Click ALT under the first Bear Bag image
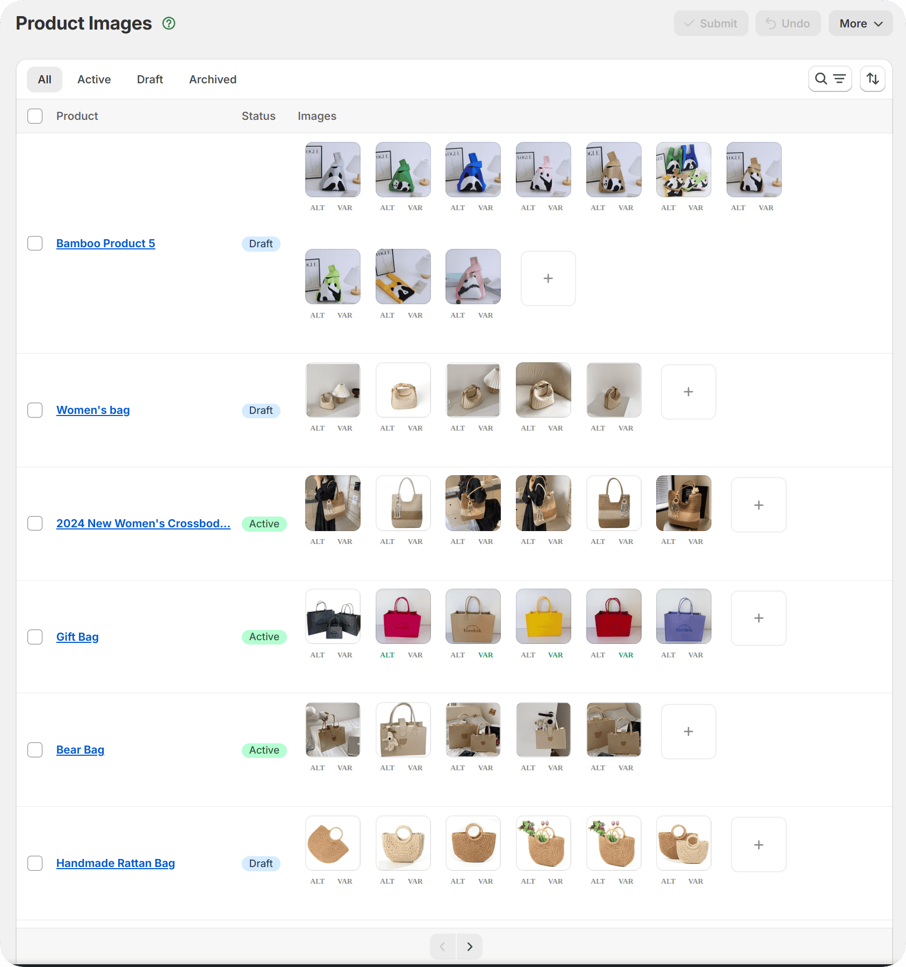The width and height of the screenshot is (906, 967). click(x=317, y=768)
